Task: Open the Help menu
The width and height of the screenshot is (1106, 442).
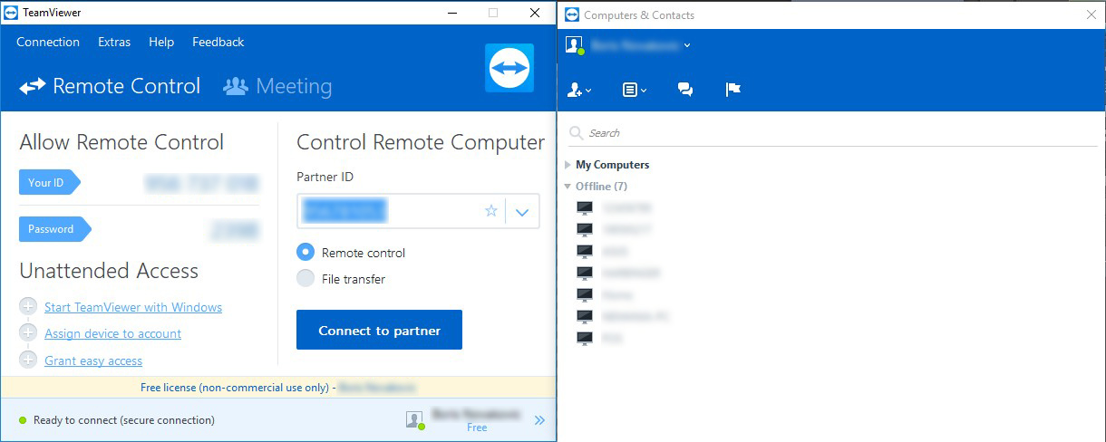Action: (x=161, y=42)
